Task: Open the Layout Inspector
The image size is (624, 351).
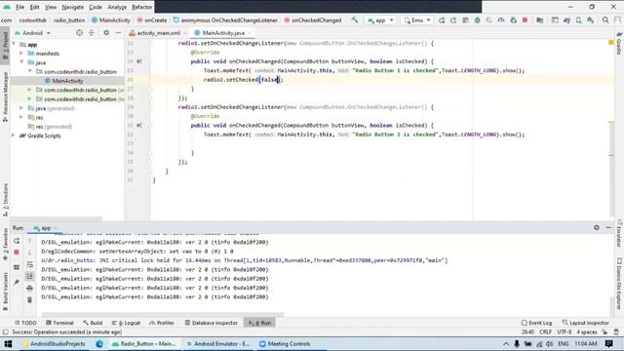Action: (x=585, y=323)
